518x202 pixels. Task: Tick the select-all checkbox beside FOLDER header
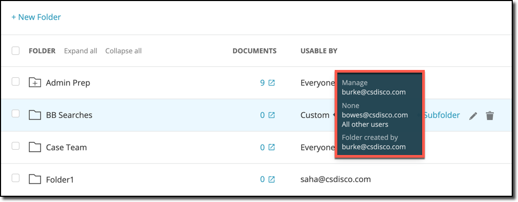(16, 51)
